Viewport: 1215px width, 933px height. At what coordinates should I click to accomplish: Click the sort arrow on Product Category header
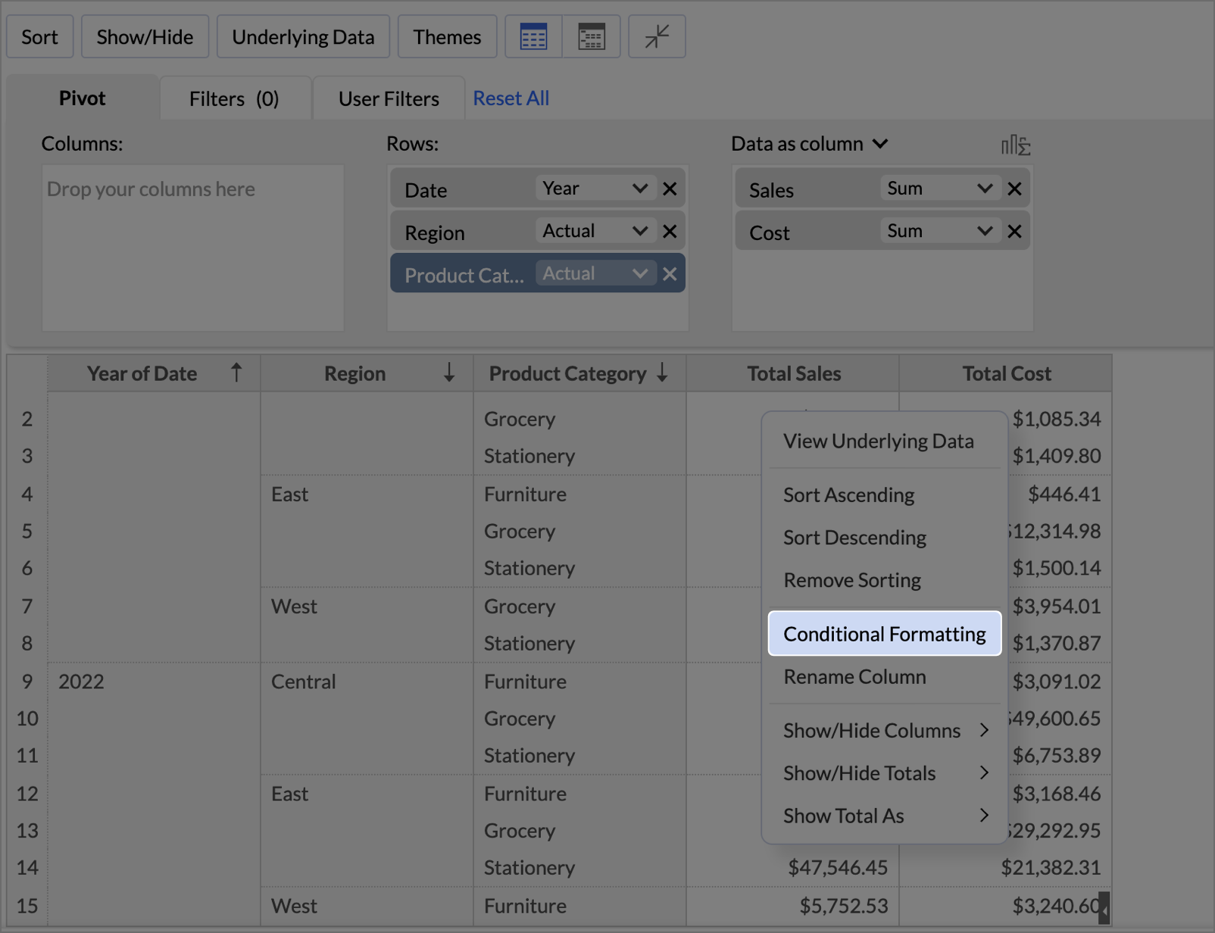(662, 373)
